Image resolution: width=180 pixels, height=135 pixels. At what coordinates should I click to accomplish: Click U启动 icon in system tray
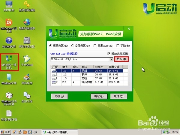pos(164,132)
